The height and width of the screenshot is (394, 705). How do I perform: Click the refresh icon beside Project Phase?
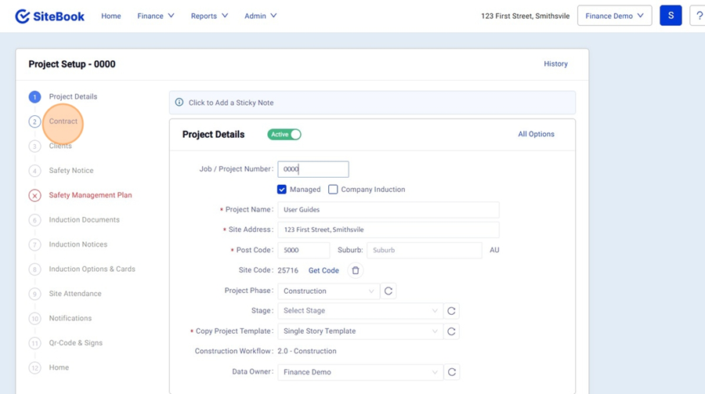coord(389,291)
